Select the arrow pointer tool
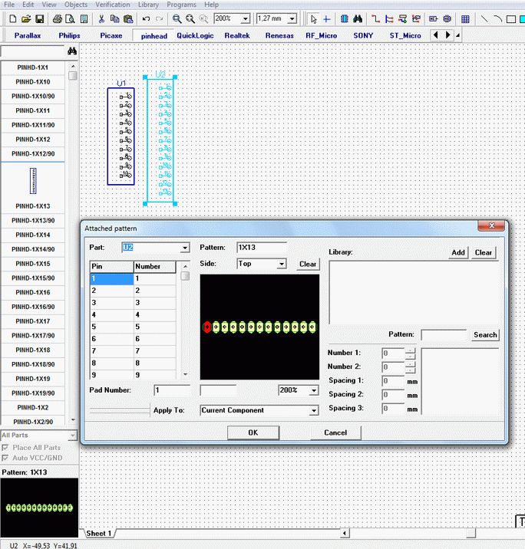 [313, 18]
